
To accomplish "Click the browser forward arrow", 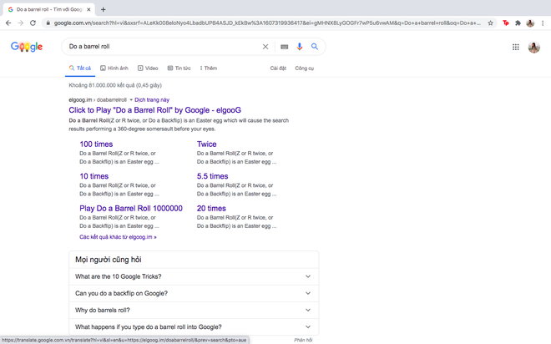I will coord(20,23).
